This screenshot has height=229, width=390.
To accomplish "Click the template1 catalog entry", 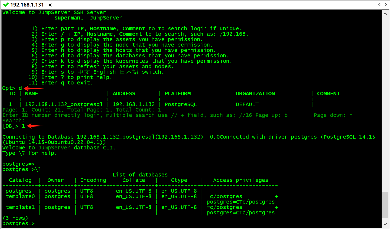I will [x=20, y=207].
